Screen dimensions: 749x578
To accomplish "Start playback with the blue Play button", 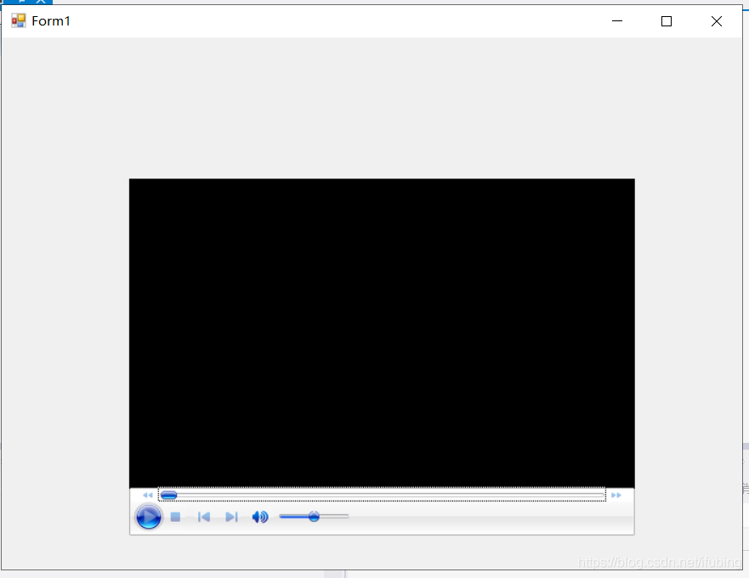I will click(x=149, y=517).
